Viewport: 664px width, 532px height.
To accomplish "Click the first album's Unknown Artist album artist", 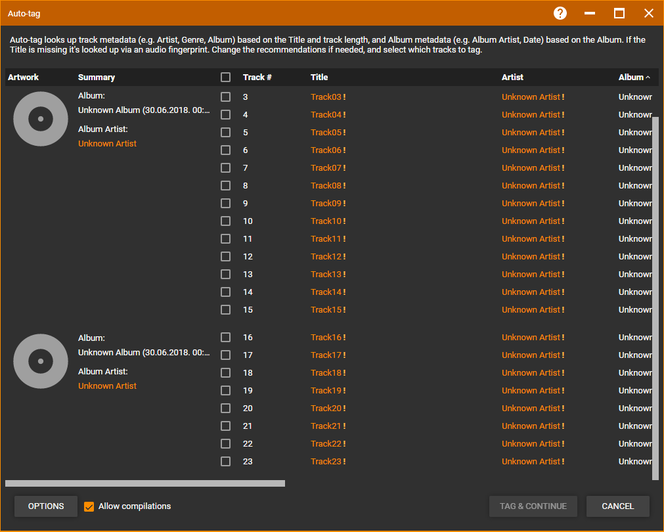I will point(107,144).
